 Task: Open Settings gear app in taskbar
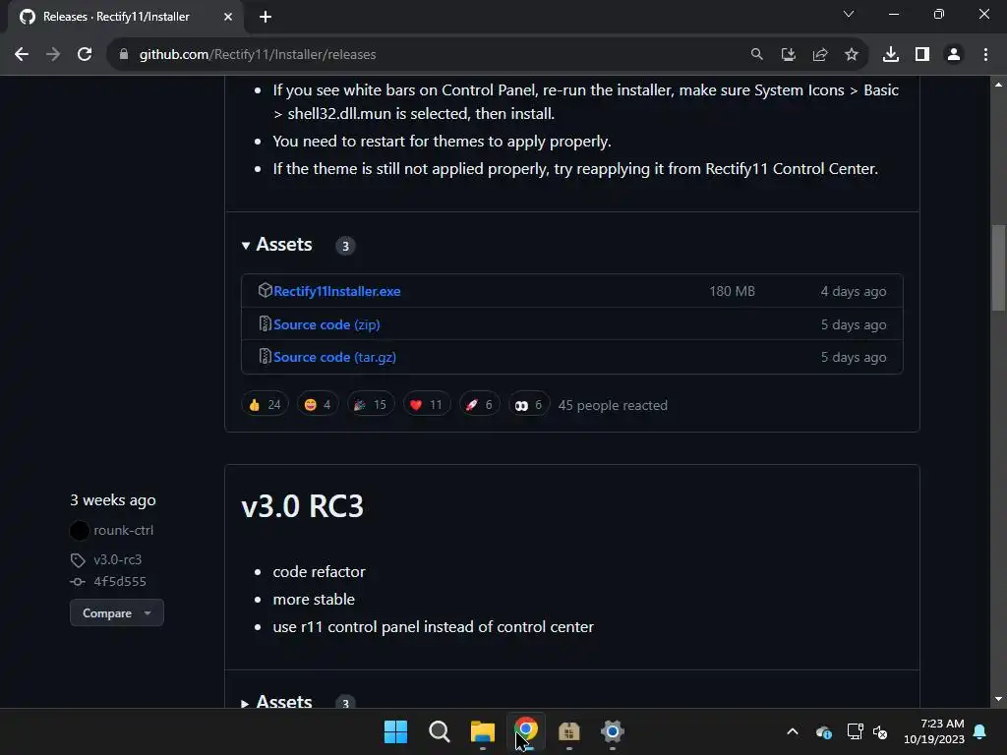pyautogui.click(x=613, y=731)
